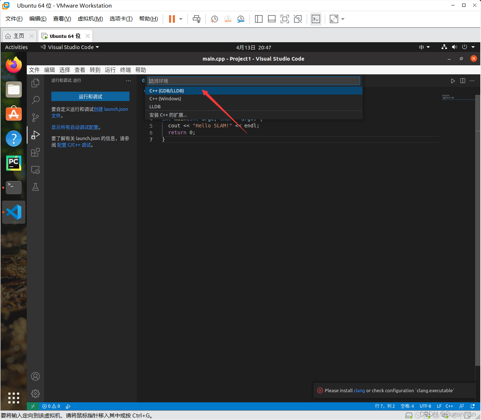Click VMware enter full screen icon
The height and width of the screenshot is (420, 481).
285,19
